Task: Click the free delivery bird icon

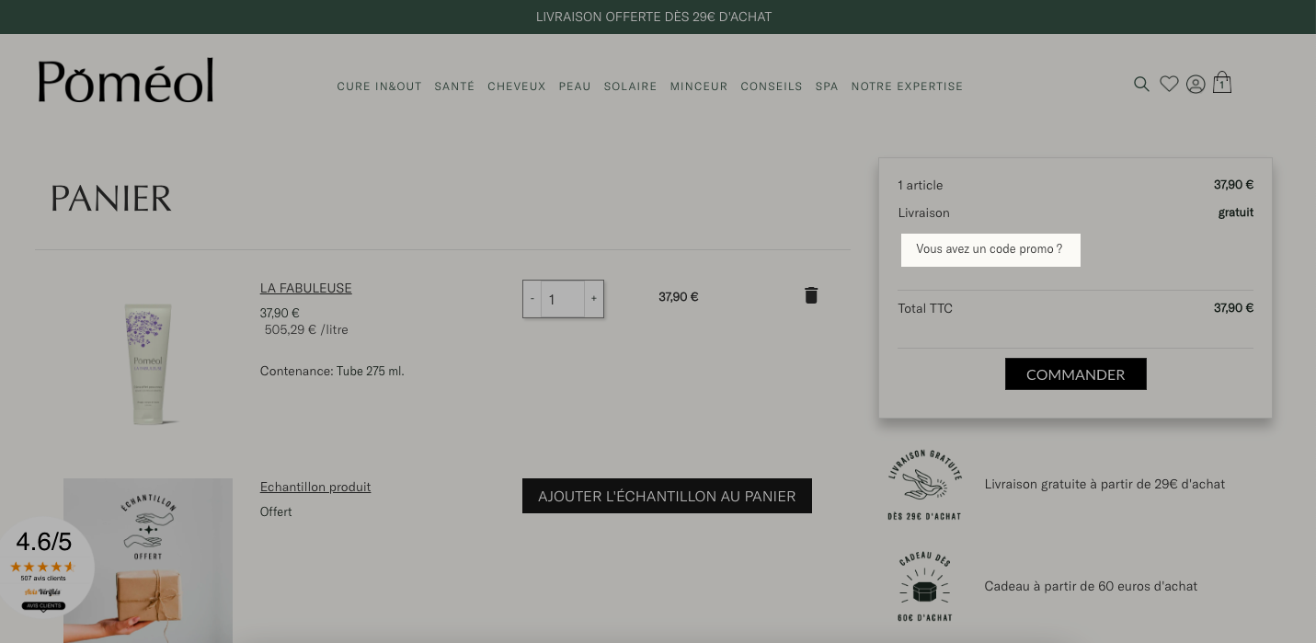Action: (x=924, y=484)
